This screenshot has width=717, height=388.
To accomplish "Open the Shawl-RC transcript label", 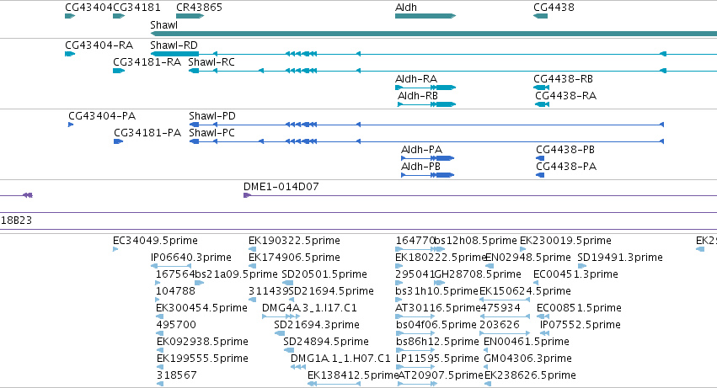I will (211, 62).
